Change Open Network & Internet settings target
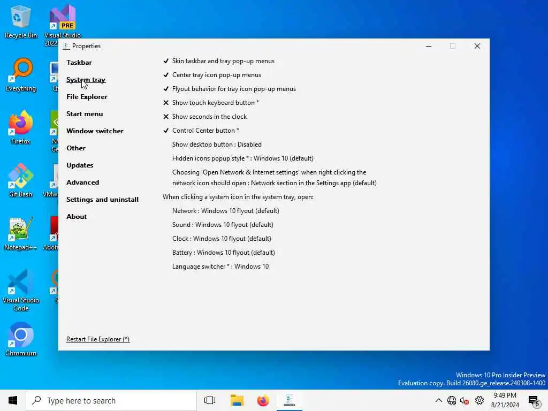This screenshot has height=411, width=548. click(x=275, y=178)
